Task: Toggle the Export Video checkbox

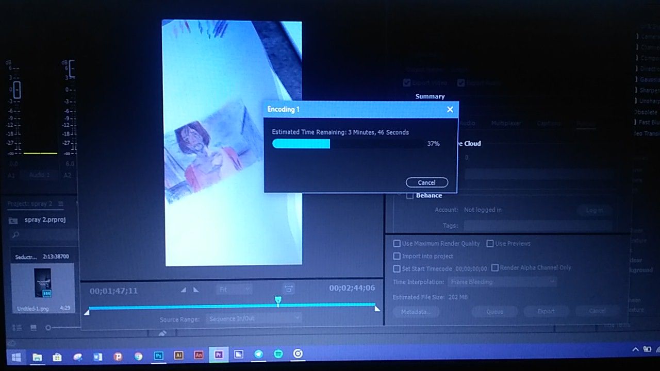Action: click(x=407, y=82)
